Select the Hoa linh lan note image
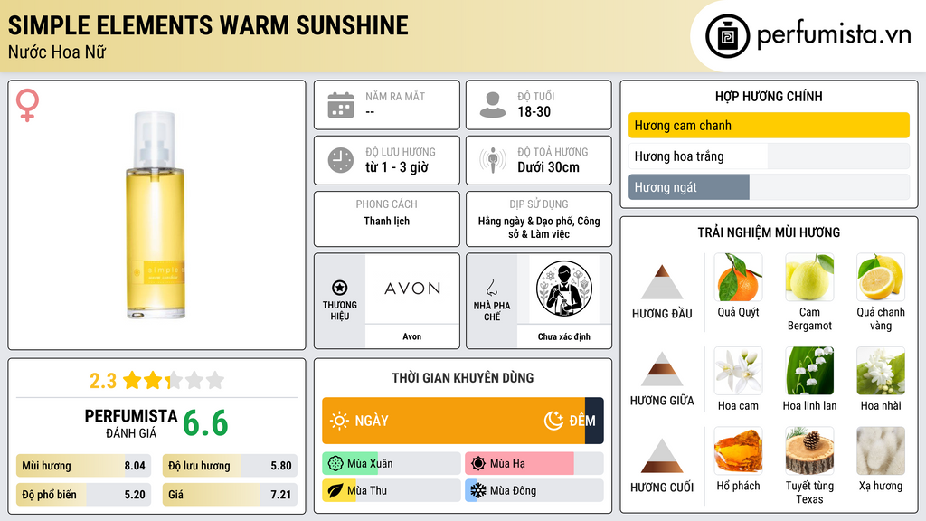The width and height of the screenshot is (926, 521). [x=809, y=371]
